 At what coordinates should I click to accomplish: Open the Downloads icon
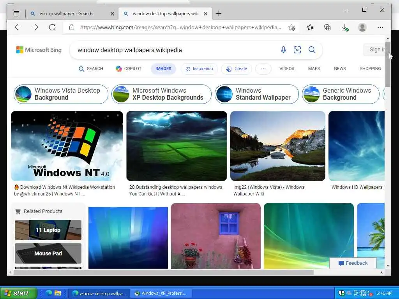pos(345,28)
